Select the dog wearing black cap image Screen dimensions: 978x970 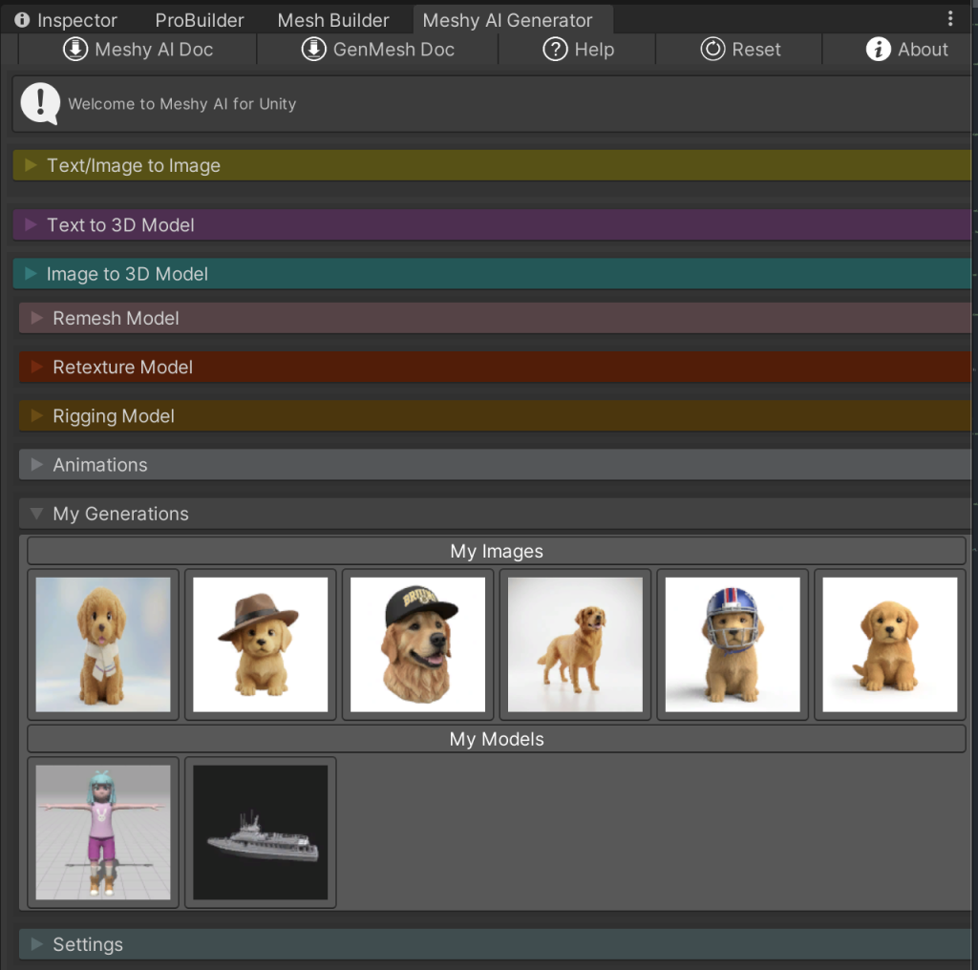[417, 644]
